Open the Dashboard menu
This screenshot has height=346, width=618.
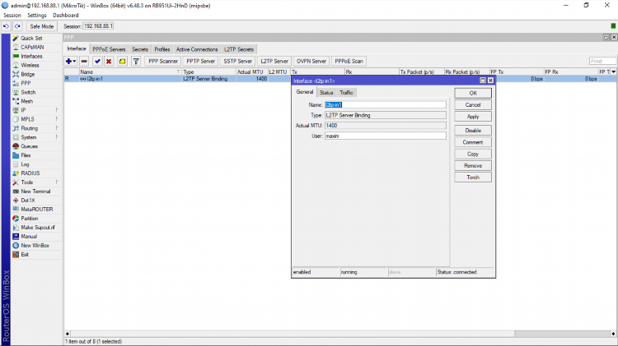click(x=65, y=16)
